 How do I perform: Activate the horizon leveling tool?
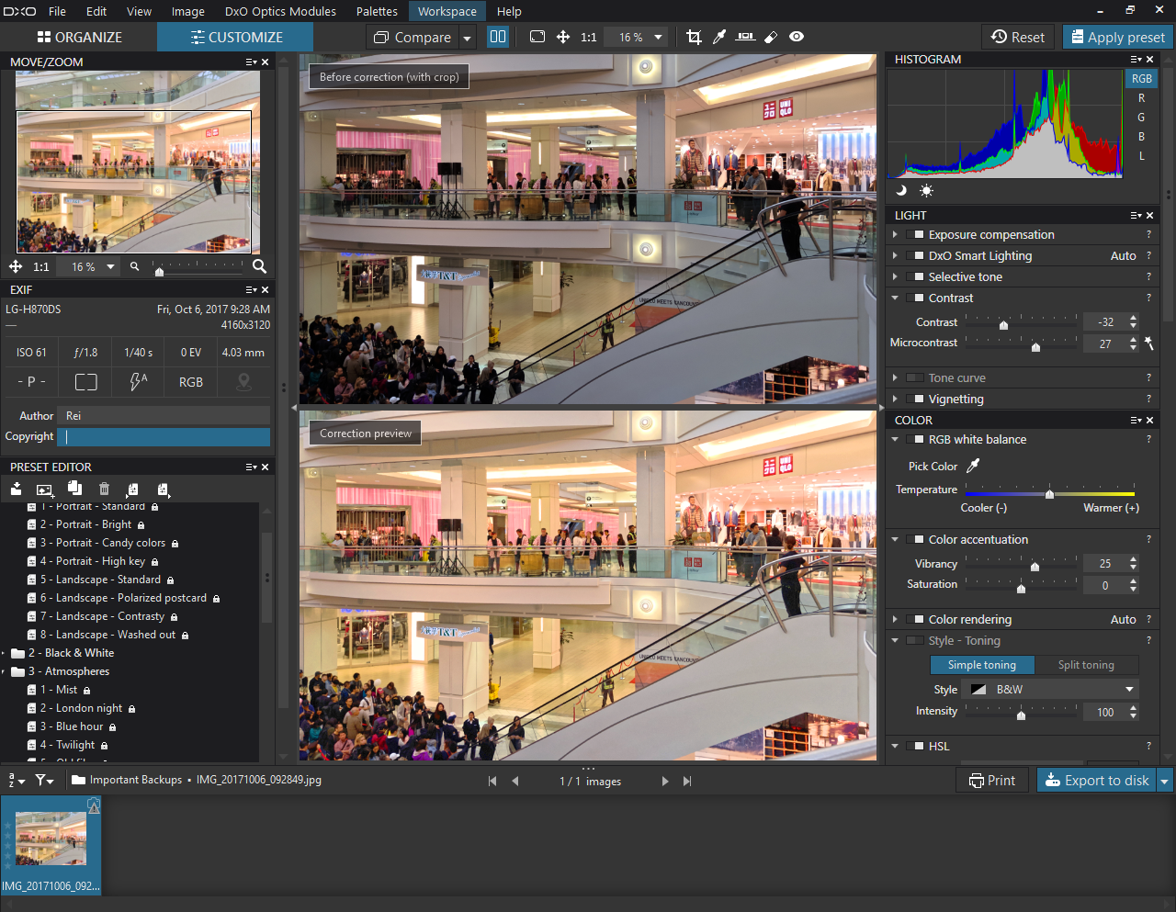tap(745, 37)
